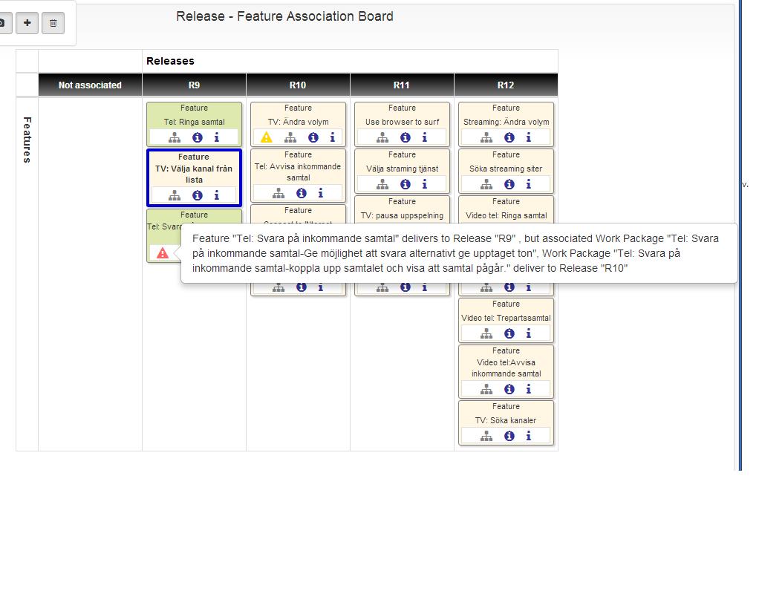Click circled info on Video tel:Avvisa inkommande samtal

pyautogui.click(x=509, y=389)
